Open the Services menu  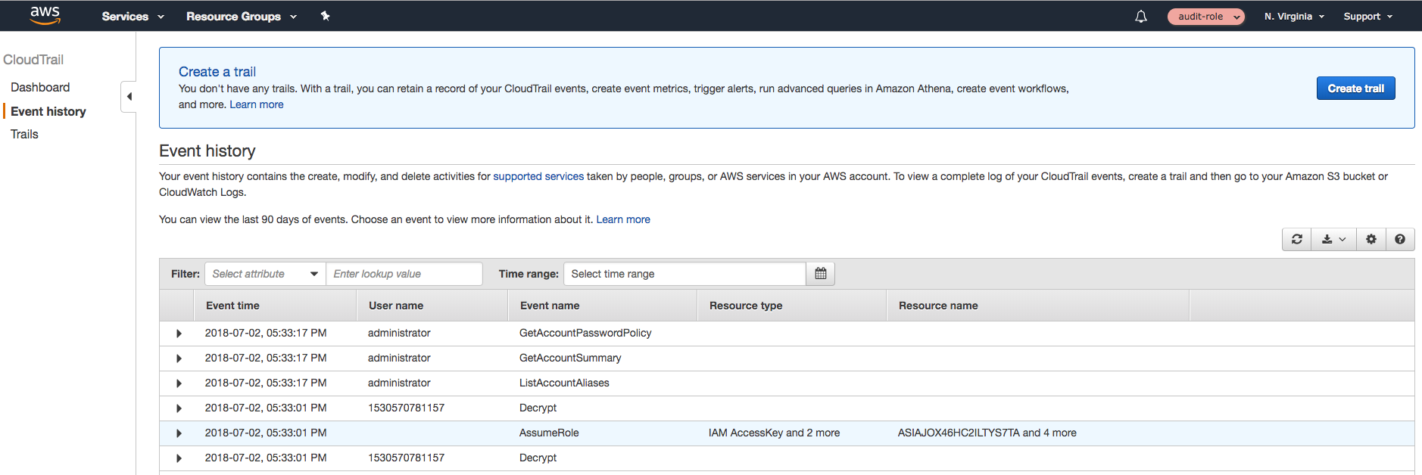(x=133, y=16)
